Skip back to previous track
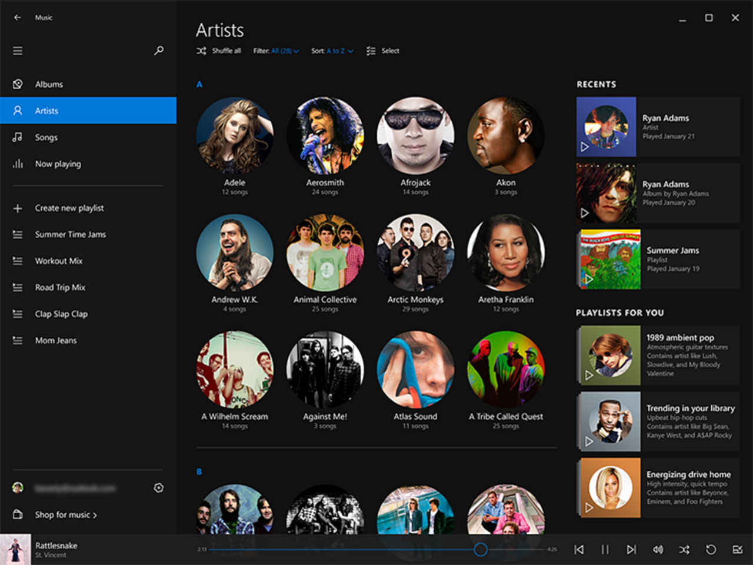The height and width of the screenshot is (565, 753). [579, 549]
